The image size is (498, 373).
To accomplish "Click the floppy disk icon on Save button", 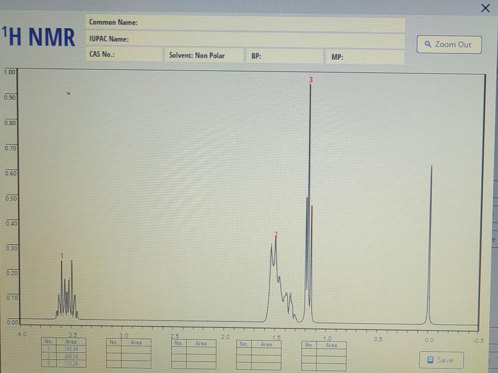I will [430, 360].
